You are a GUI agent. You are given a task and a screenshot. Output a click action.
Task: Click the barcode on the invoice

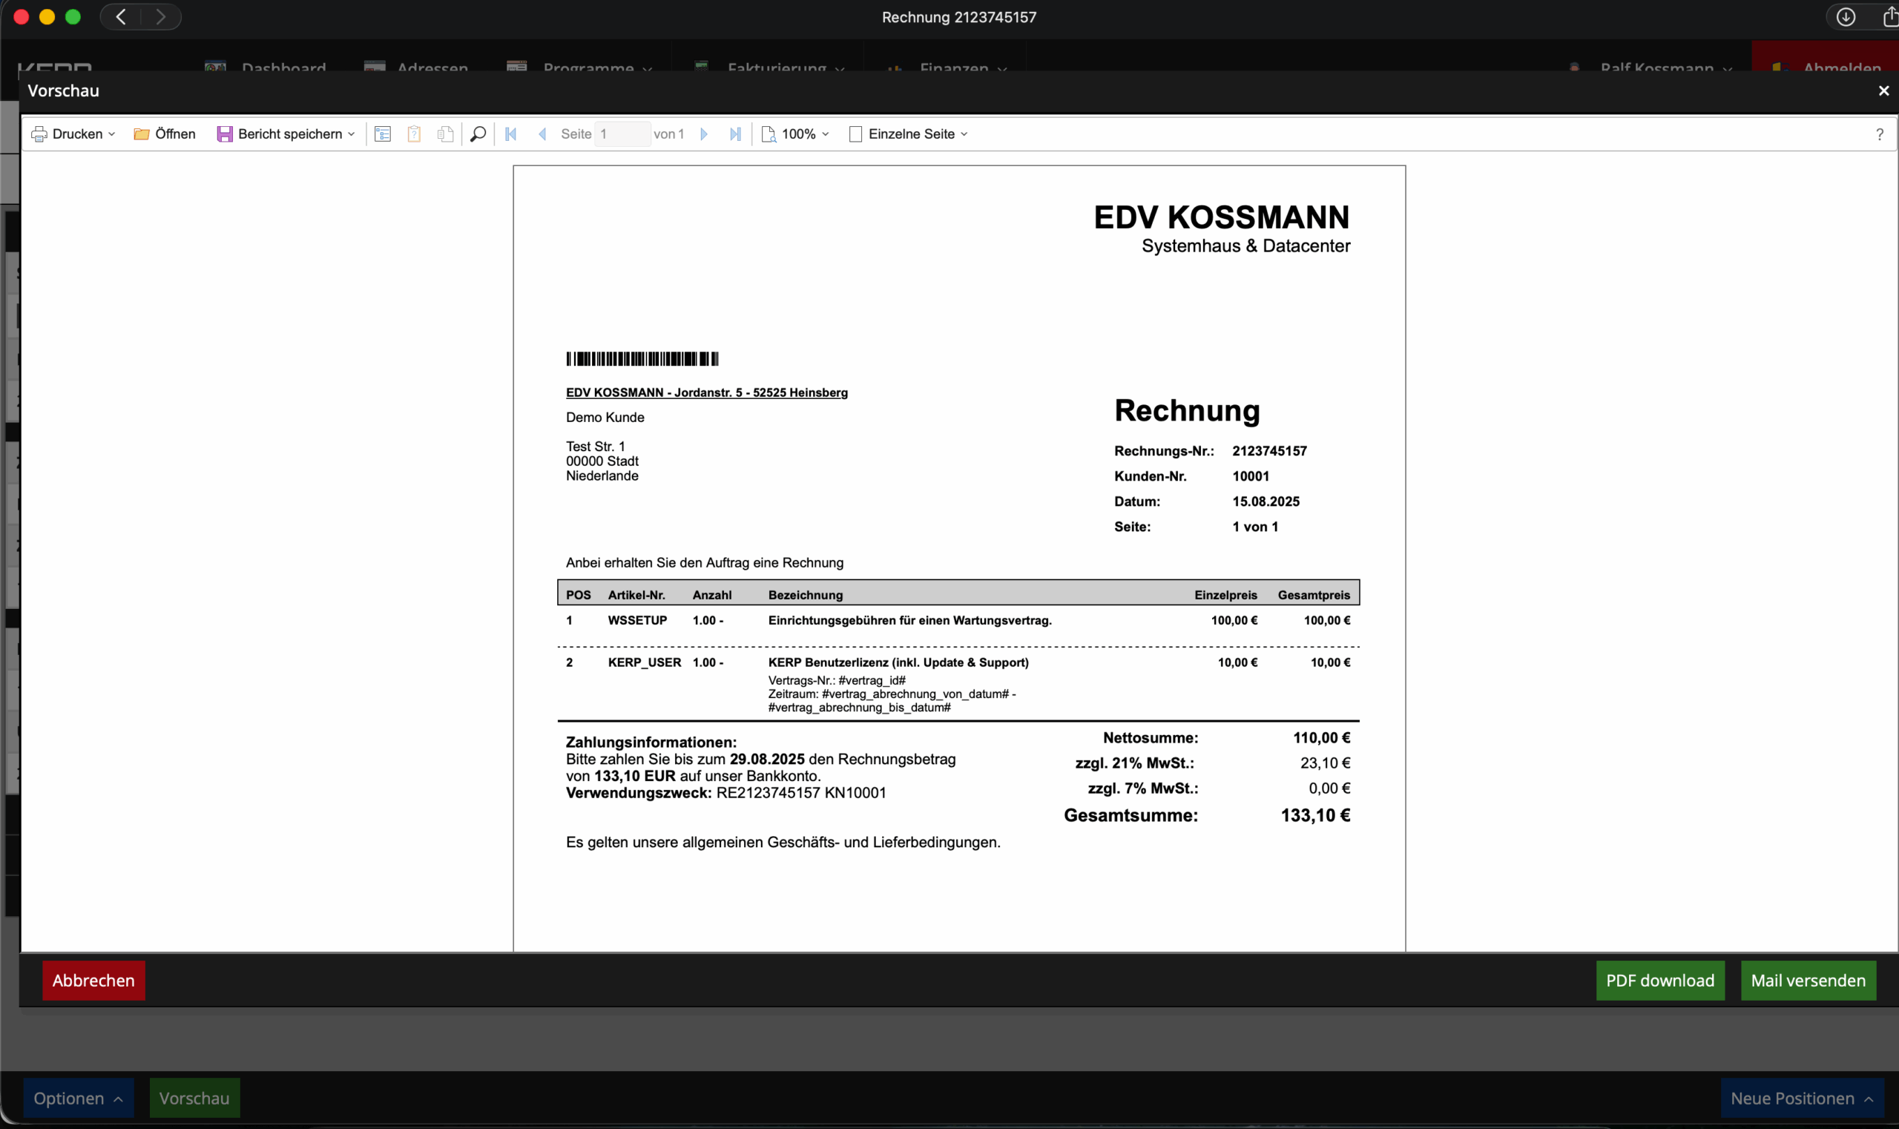(642, 358)
